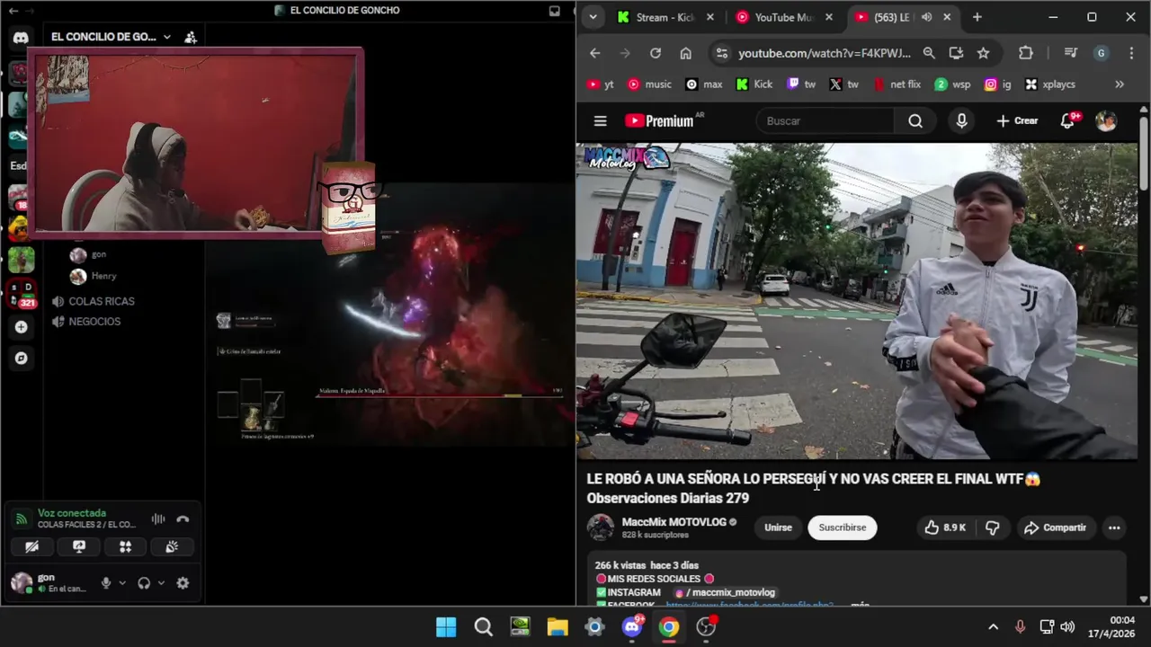This screenshot has height=647, width=1151.
Task: Go to Chrome home page
Action: (685, 53)
